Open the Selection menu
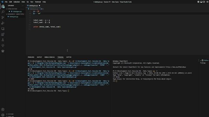The image size is (209, 117). click(x=17, y=2)
